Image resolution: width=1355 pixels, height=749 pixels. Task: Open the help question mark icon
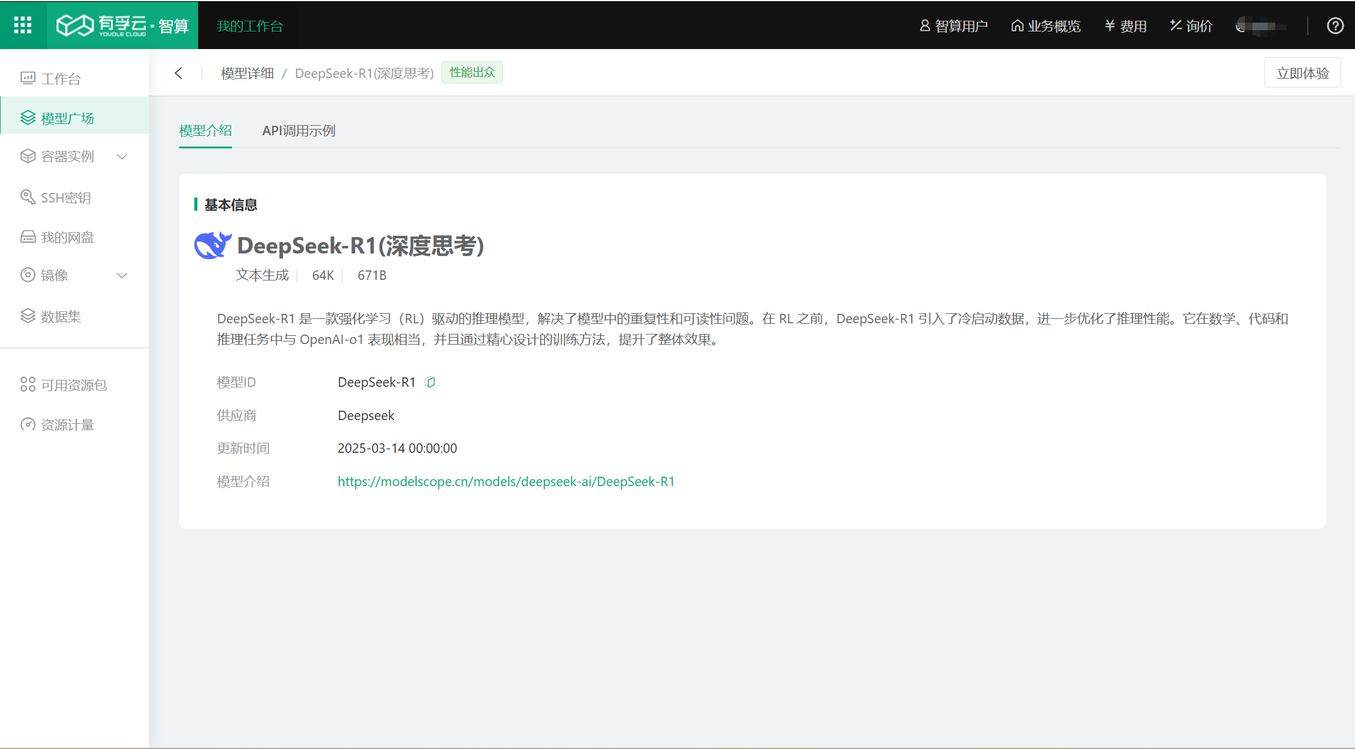1335,26
